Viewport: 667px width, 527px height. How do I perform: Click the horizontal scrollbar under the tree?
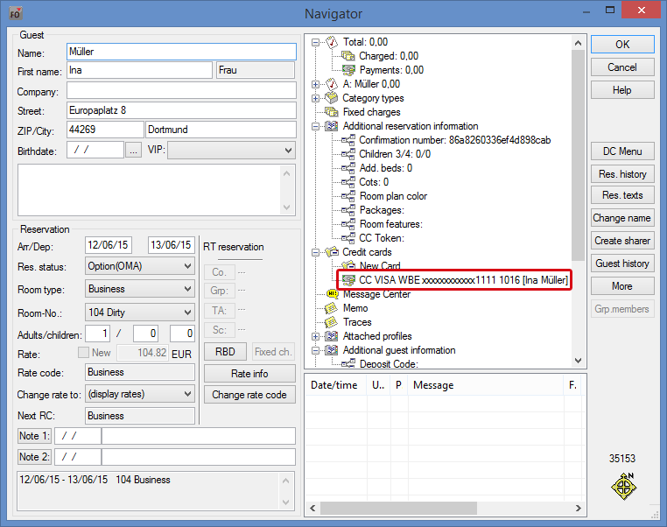coord(438,509)
